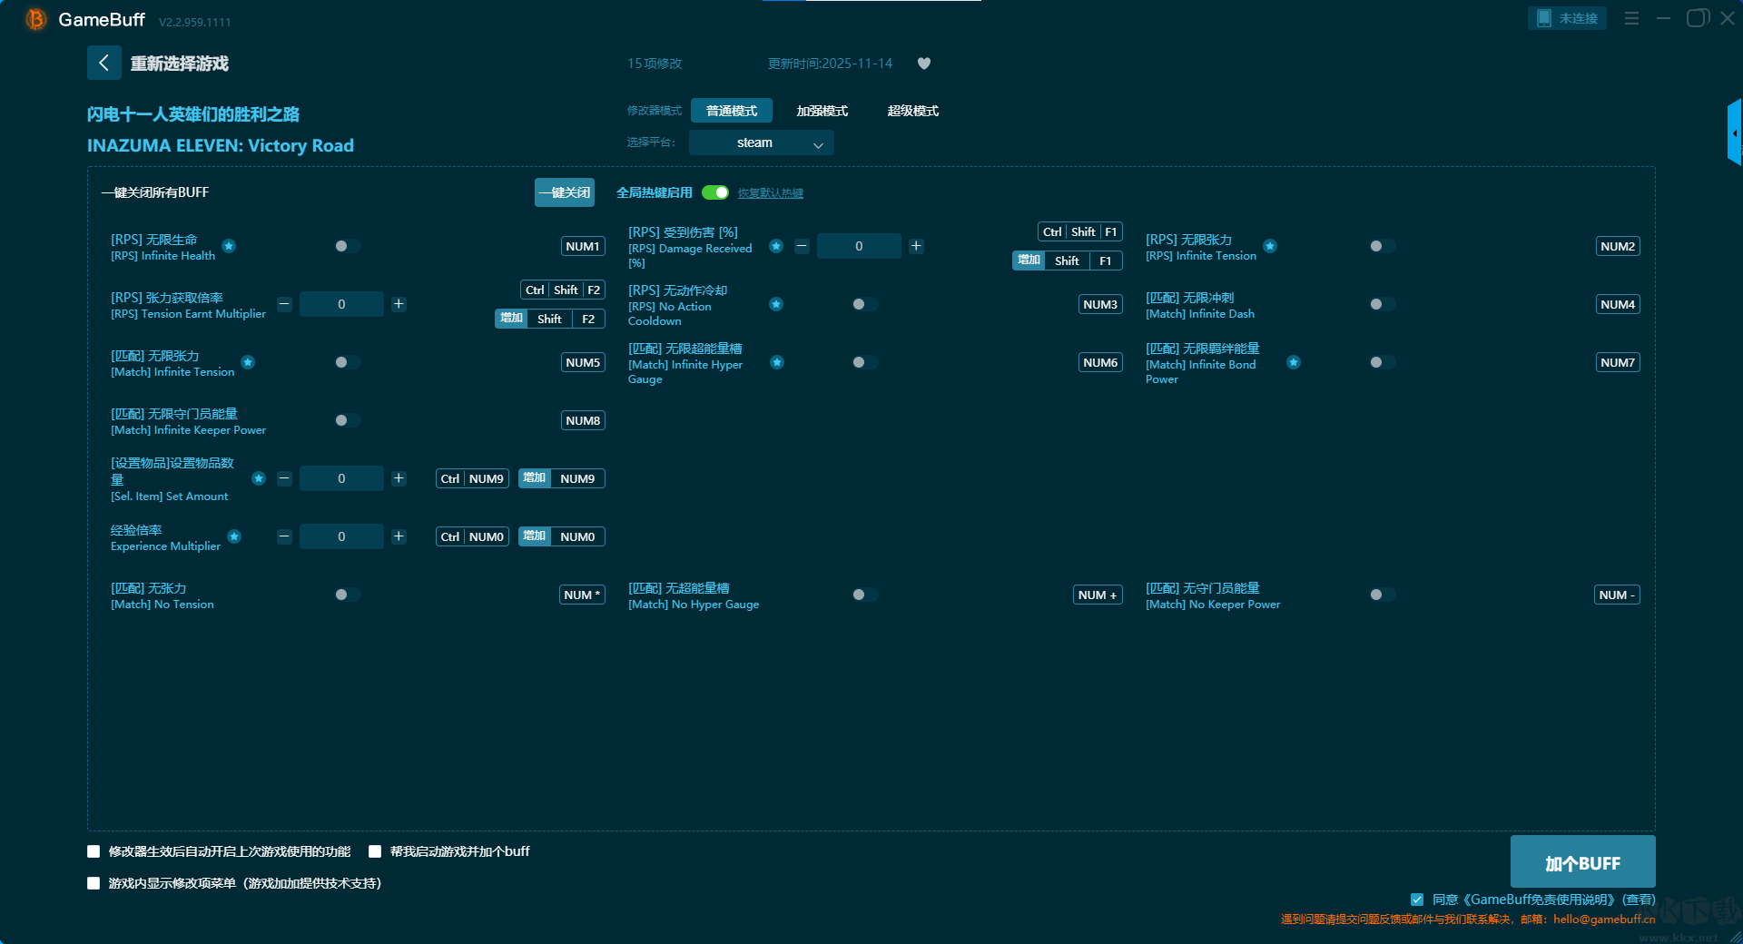Check the in-game modifier menu checkbox
Viewport: 1743px width, 944px height.
coord(94,883)
